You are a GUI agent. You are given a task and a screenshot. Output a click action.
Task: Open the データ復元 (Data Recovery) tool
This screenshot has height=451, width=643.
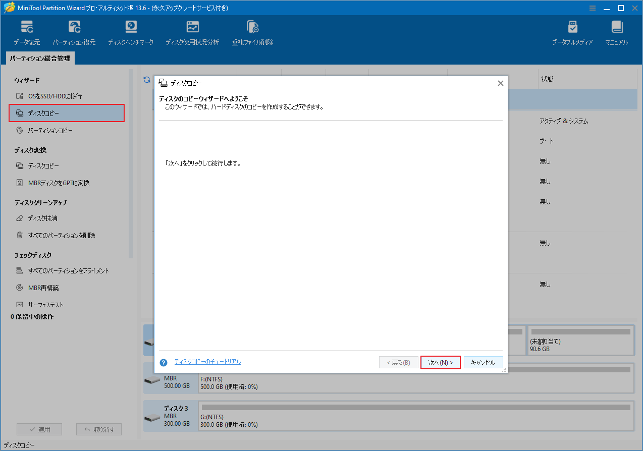27,32
